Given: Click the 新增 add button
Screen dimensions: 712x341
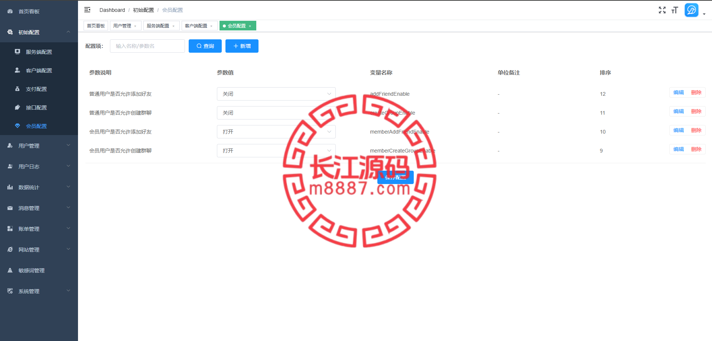Looking at the screenshot, I should click(x=242, y=46).
